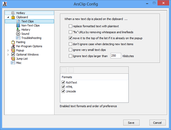Select the Popup label in the tree
Viewport: 171px width, 130px height.
[20, 50]
